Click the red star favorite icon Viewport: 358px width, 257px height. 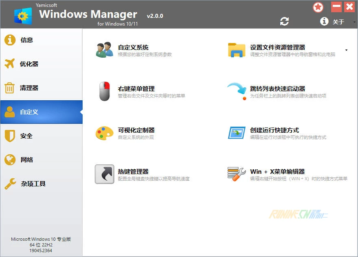click(318, 7)
